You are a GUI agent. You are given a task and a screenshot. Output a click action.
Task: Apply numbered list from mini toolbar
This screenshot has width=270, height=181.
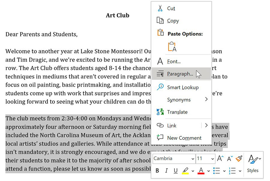232,171
